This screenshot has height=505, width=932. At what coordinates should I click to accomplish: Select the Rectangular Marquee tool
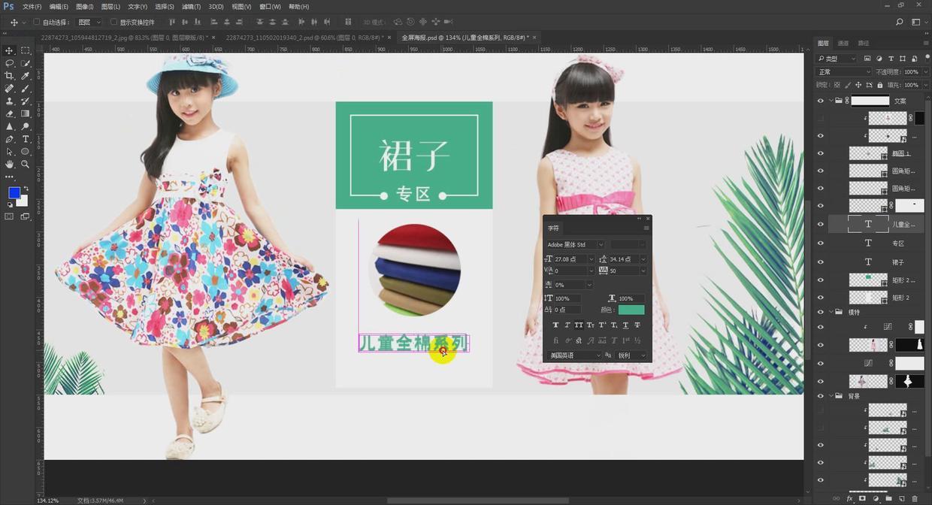(x=25, y=50)
